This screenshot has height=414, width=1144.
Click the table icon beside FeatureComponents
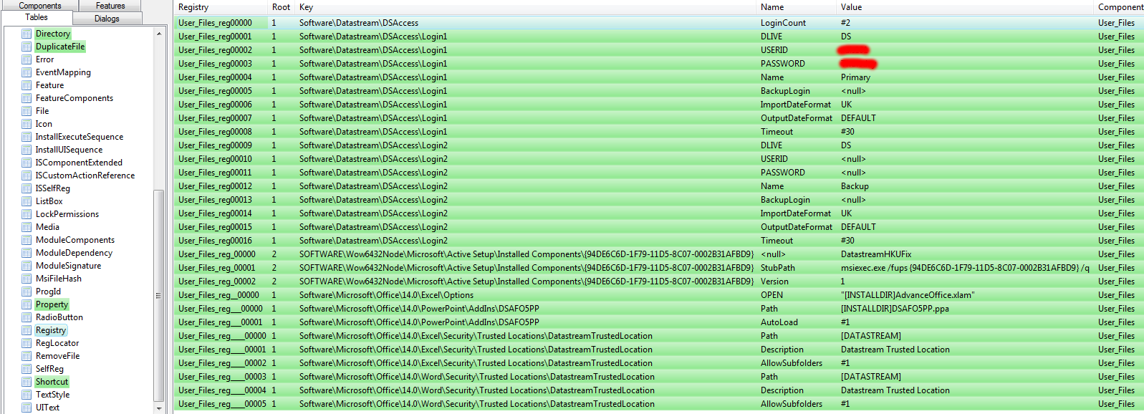tap(27, 98)
